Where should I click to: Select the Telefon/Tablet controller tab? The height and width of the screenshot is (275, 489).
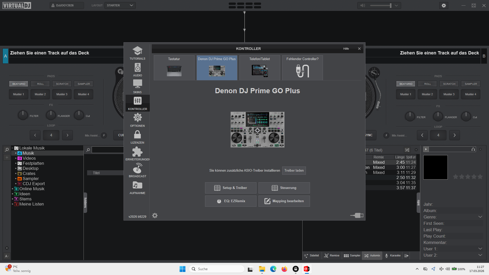pyautogui.click(x=260, y=67)
